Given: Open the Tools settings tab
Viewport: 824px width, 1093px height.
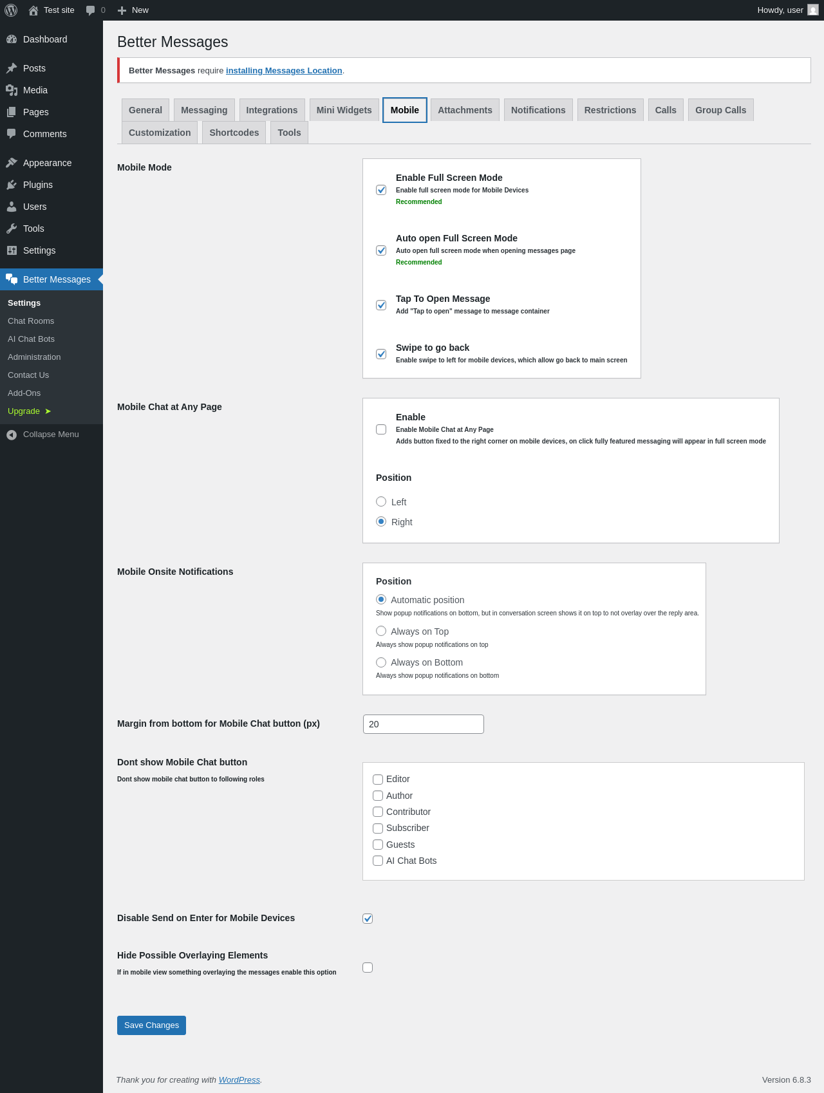Looking at the screenshot, I should pos(289,133).
